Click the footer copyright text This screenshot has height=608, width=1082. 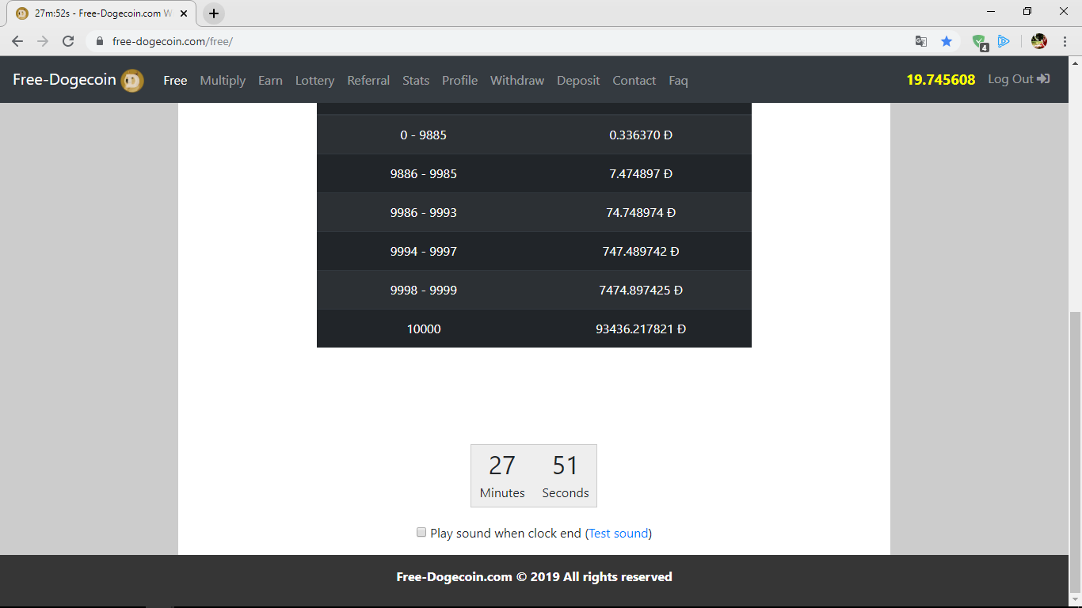coord(534,577)
